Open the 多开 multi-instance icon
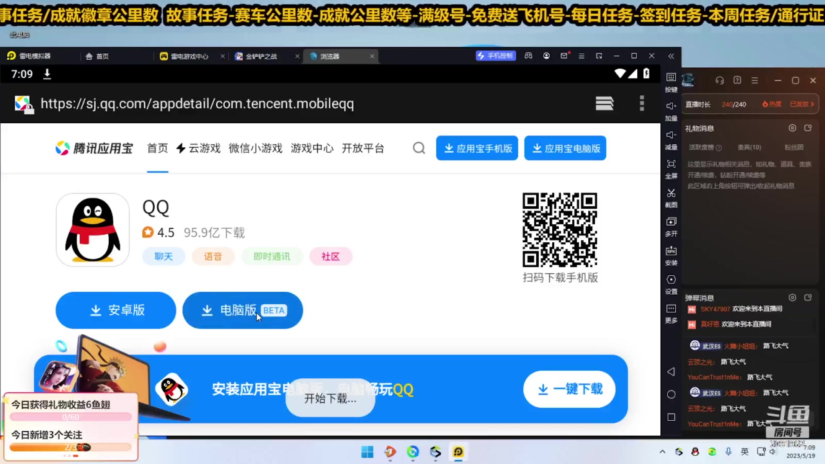825x464 pixels. point(671,222)
